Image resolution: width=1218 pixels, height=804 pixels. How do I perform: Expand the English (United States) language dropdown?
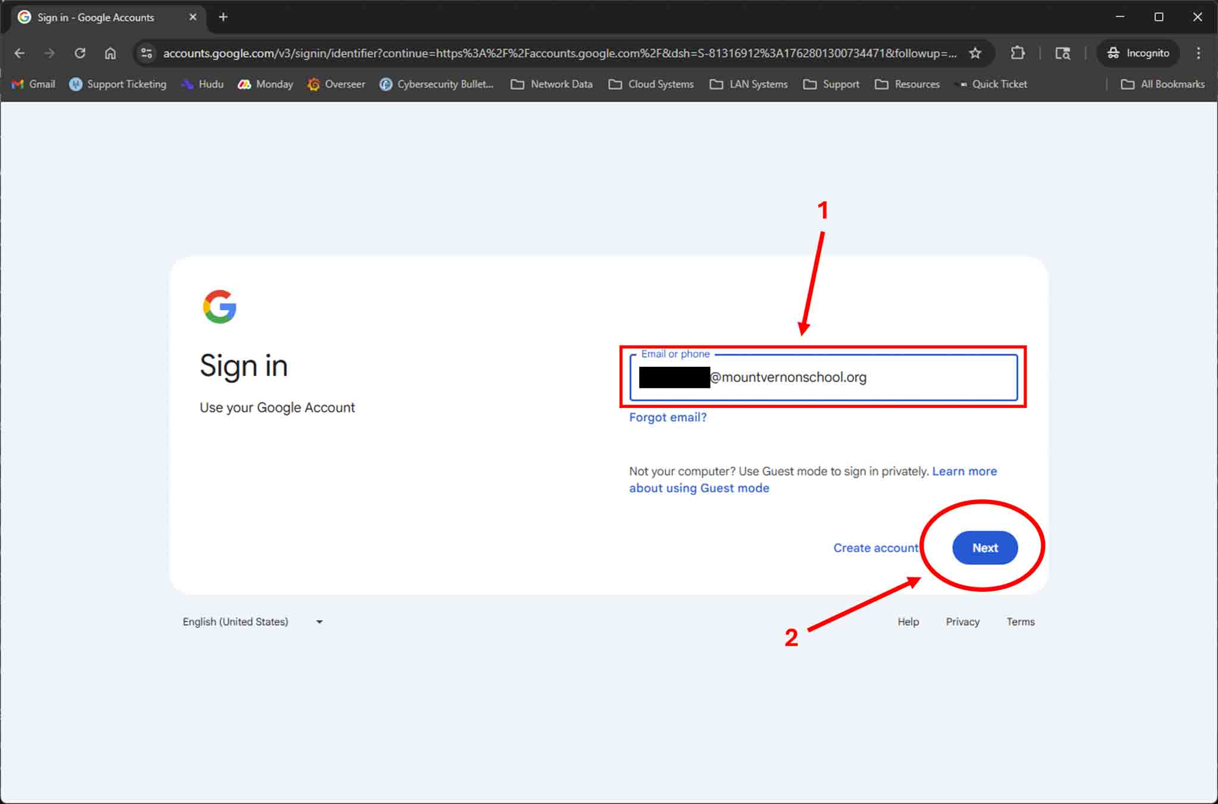[x=253, y=621]
